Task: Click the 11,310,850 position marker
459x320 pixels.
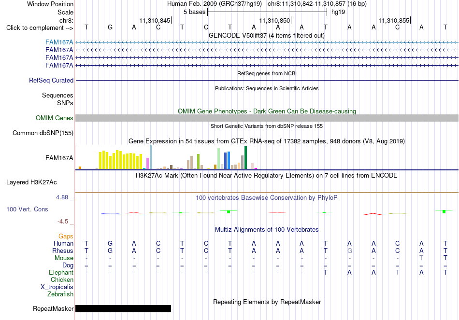Action: point(275,20)
